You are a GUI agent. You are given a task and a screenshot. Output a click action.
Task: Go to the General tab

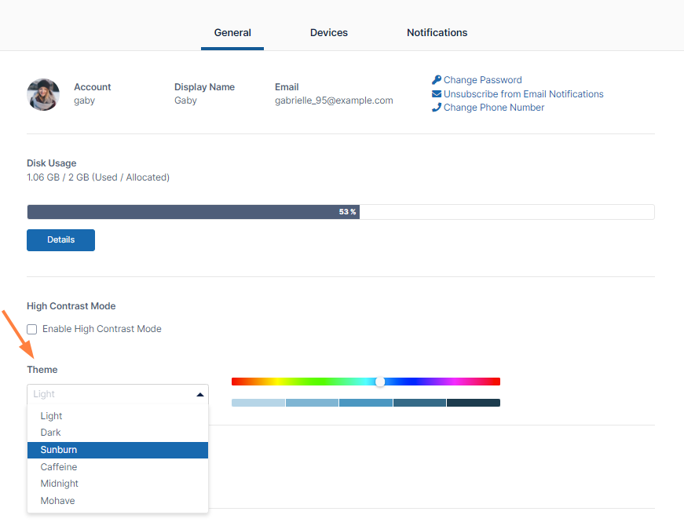232,33
